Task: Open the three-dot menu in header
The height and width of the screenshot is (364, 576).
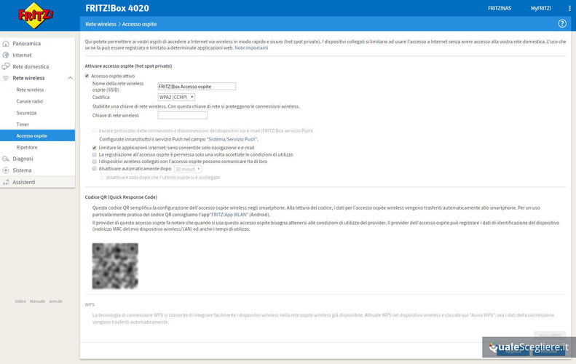Action: (569, 9)
